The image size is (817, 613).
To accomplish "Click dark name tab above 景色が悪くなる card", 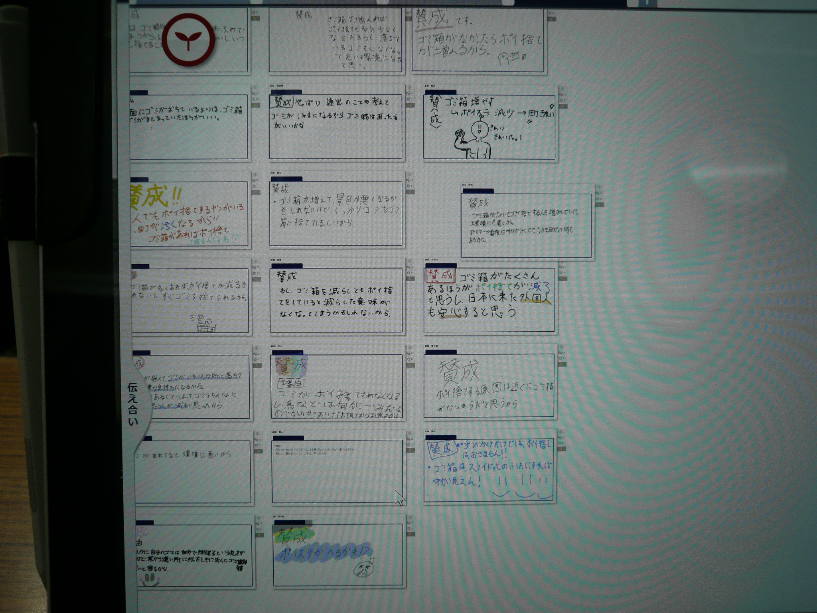I will 286,179.
